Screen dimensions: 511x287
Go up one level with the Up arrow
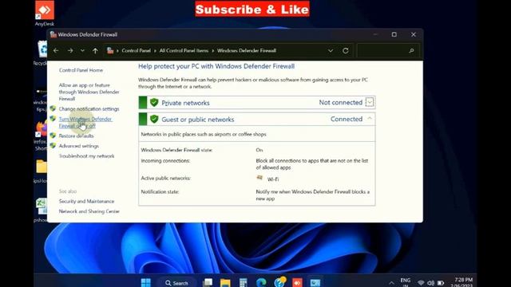click(95, 51)
